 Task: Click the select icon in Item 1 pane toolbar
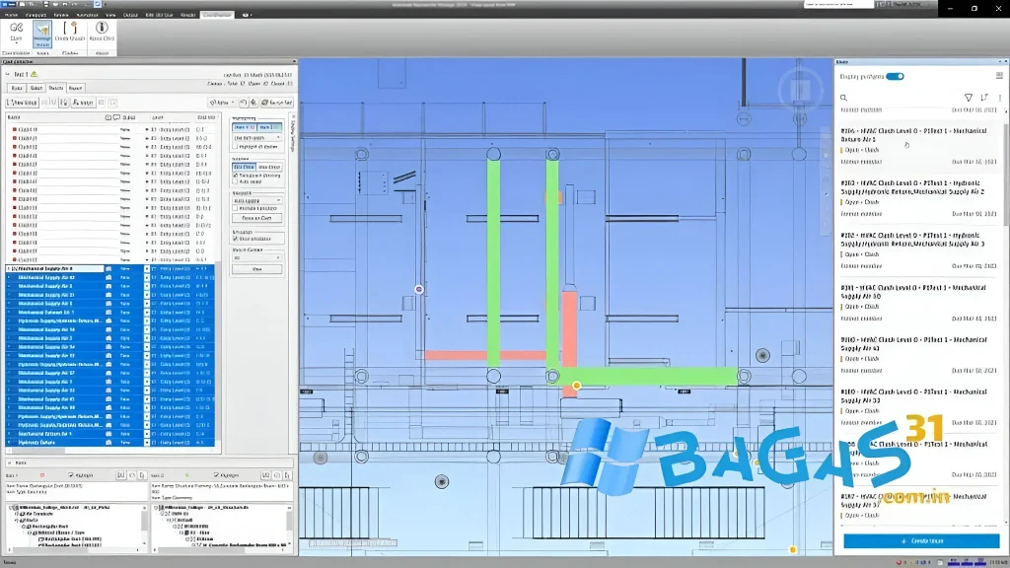[x=142, y=475]
